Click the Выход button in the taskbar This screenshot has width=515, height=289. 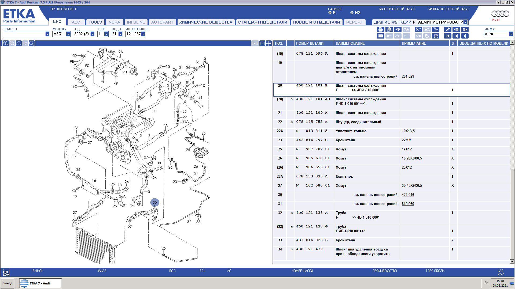(x=8, y=283)
